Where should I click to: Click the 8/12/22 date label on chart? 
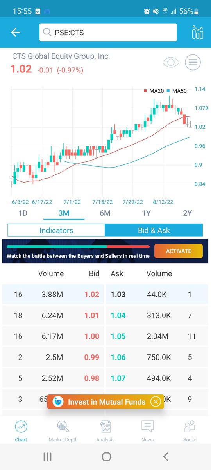pyautogui.click(x=163, y=202)
